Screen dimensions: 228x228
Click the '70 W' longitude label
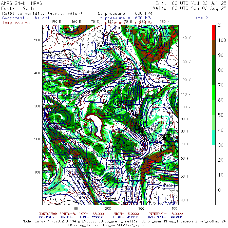(185, 144)
